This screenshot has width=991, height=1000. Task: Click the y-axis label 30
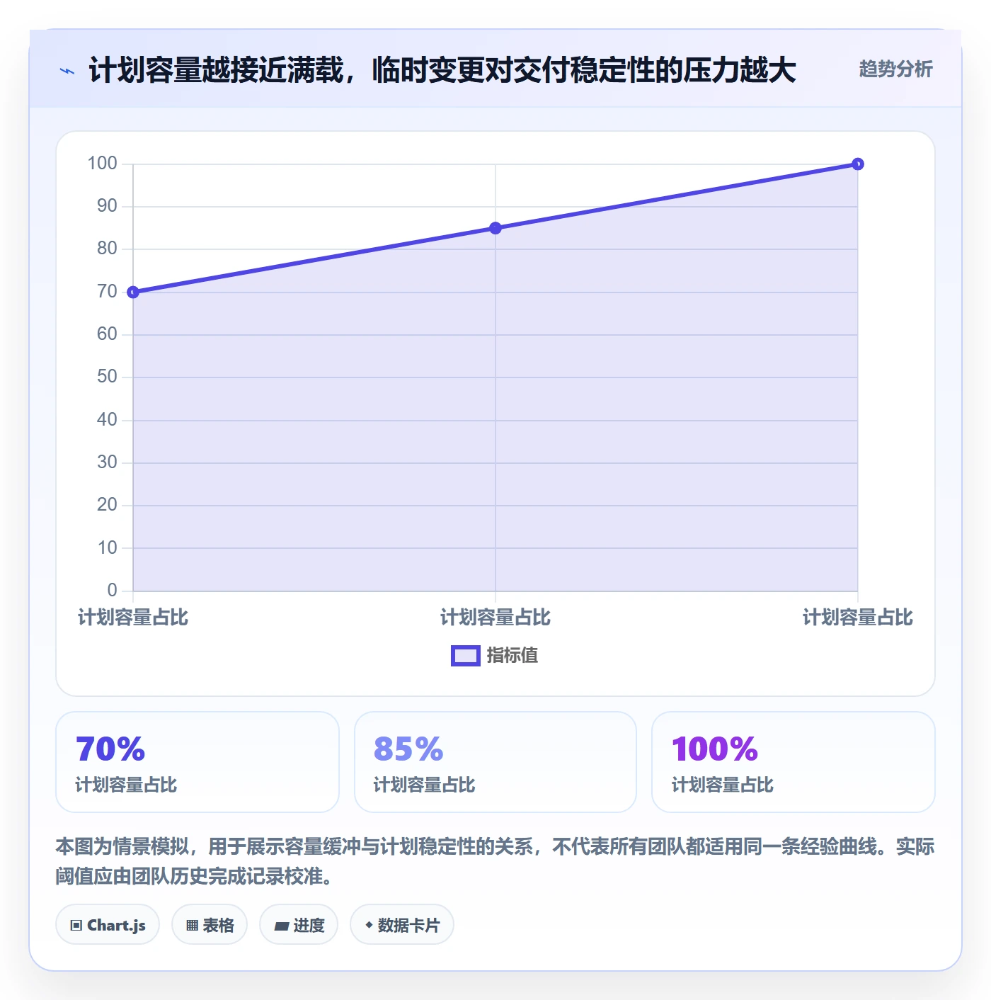107,462
